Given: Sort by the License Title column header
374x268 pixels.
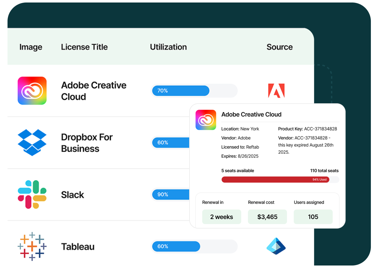Looking at the screenshot, I should (84, 47).
